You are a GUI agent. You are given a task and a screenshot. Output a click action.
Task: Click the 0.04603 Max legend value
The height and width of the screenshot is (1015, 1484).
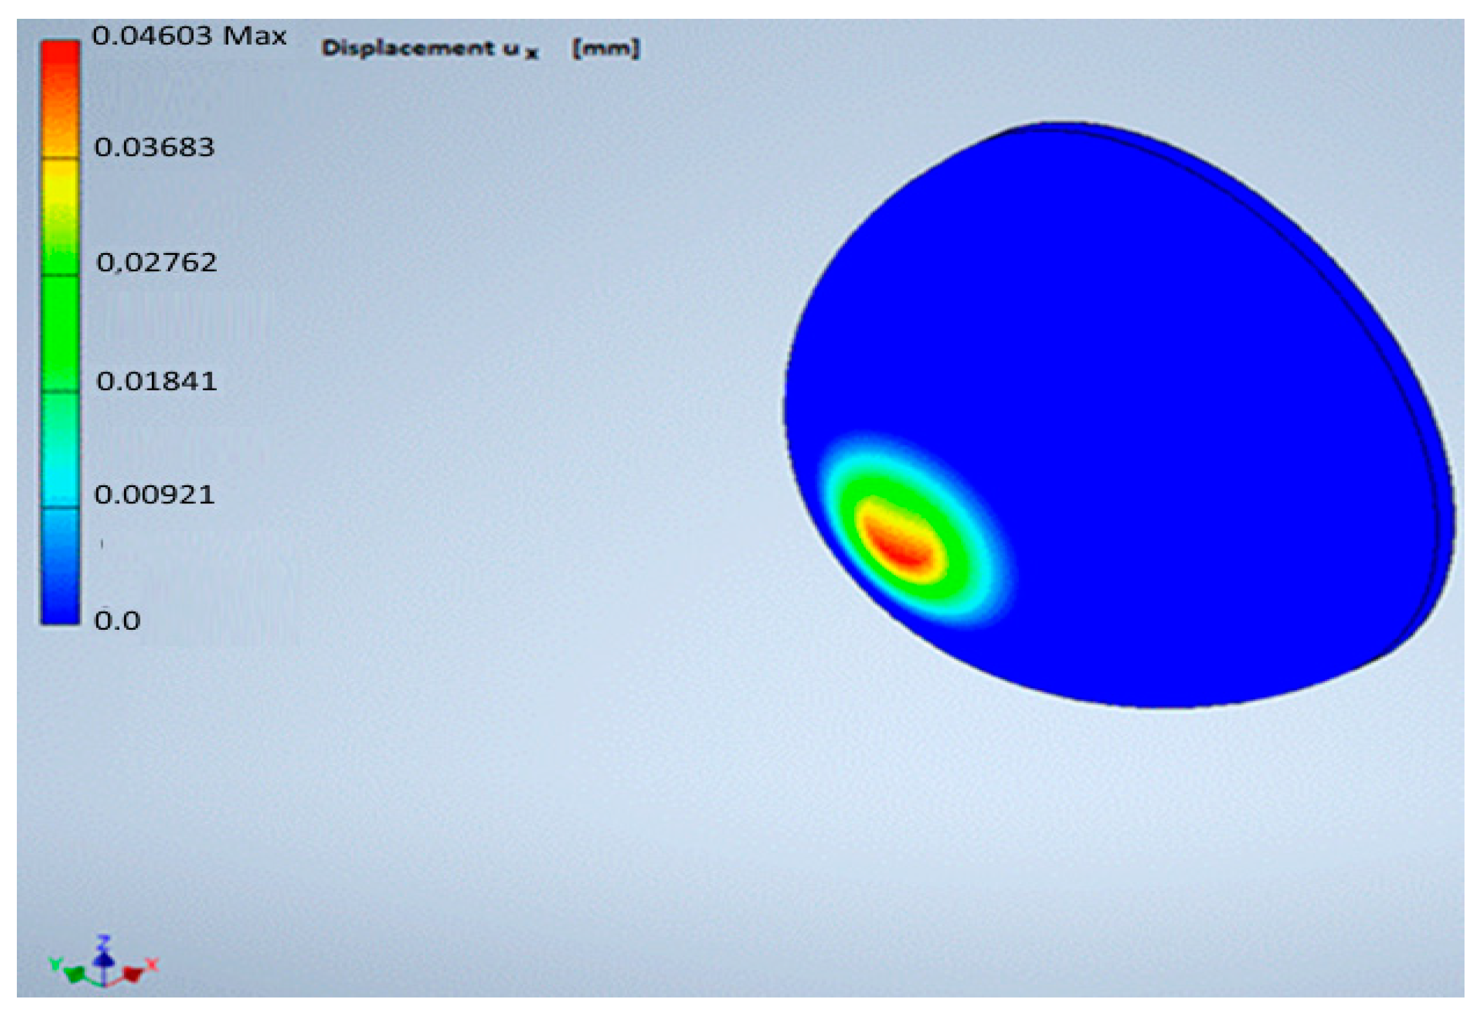tap(189, 36)
